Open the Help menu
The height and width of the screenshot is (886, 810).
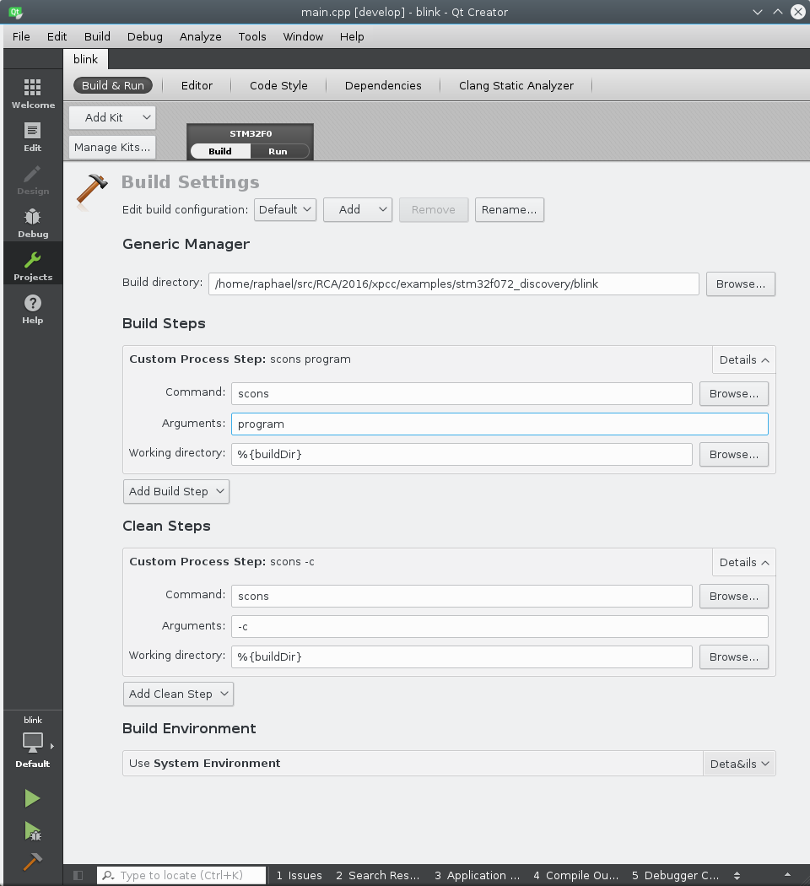(352, 37)
